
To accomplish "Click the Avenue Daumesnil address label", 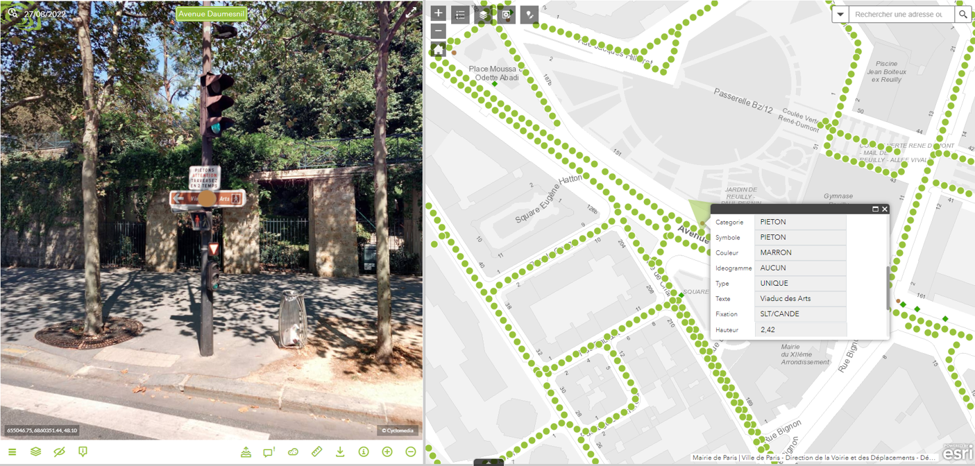I will point(212,14).
